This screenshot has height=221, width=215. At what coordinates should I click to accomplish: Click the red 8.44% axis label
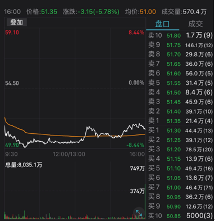pyautogui.click(x=136, y=33)
